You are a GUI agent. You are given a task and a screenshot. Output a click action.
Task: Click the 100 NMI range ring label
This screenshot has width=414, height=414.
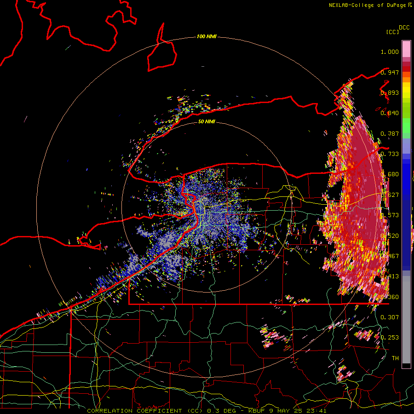[207, 36]
